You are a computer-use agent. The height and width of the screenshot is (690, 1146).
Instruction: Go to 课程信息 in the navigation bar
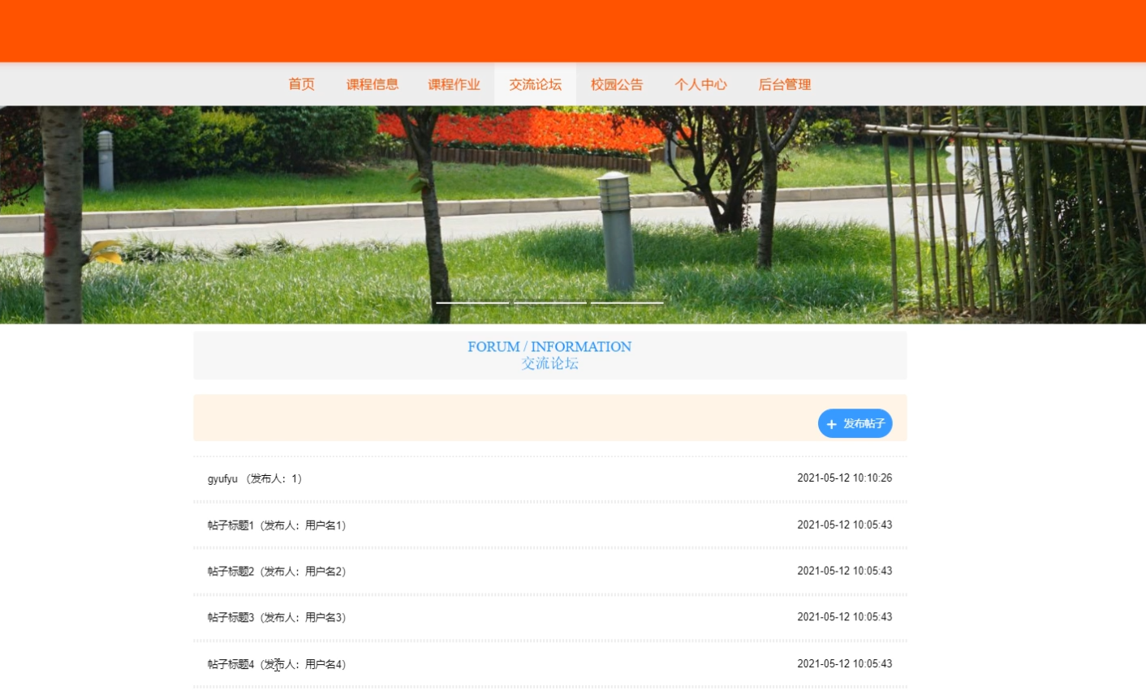coord(373,84)
